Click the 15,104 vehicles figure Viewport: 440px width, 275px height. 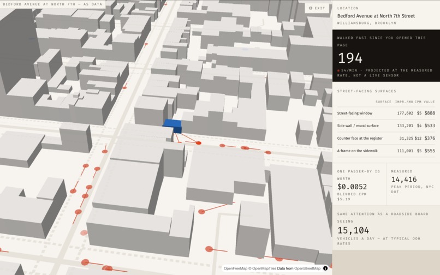tap(353, 230)
